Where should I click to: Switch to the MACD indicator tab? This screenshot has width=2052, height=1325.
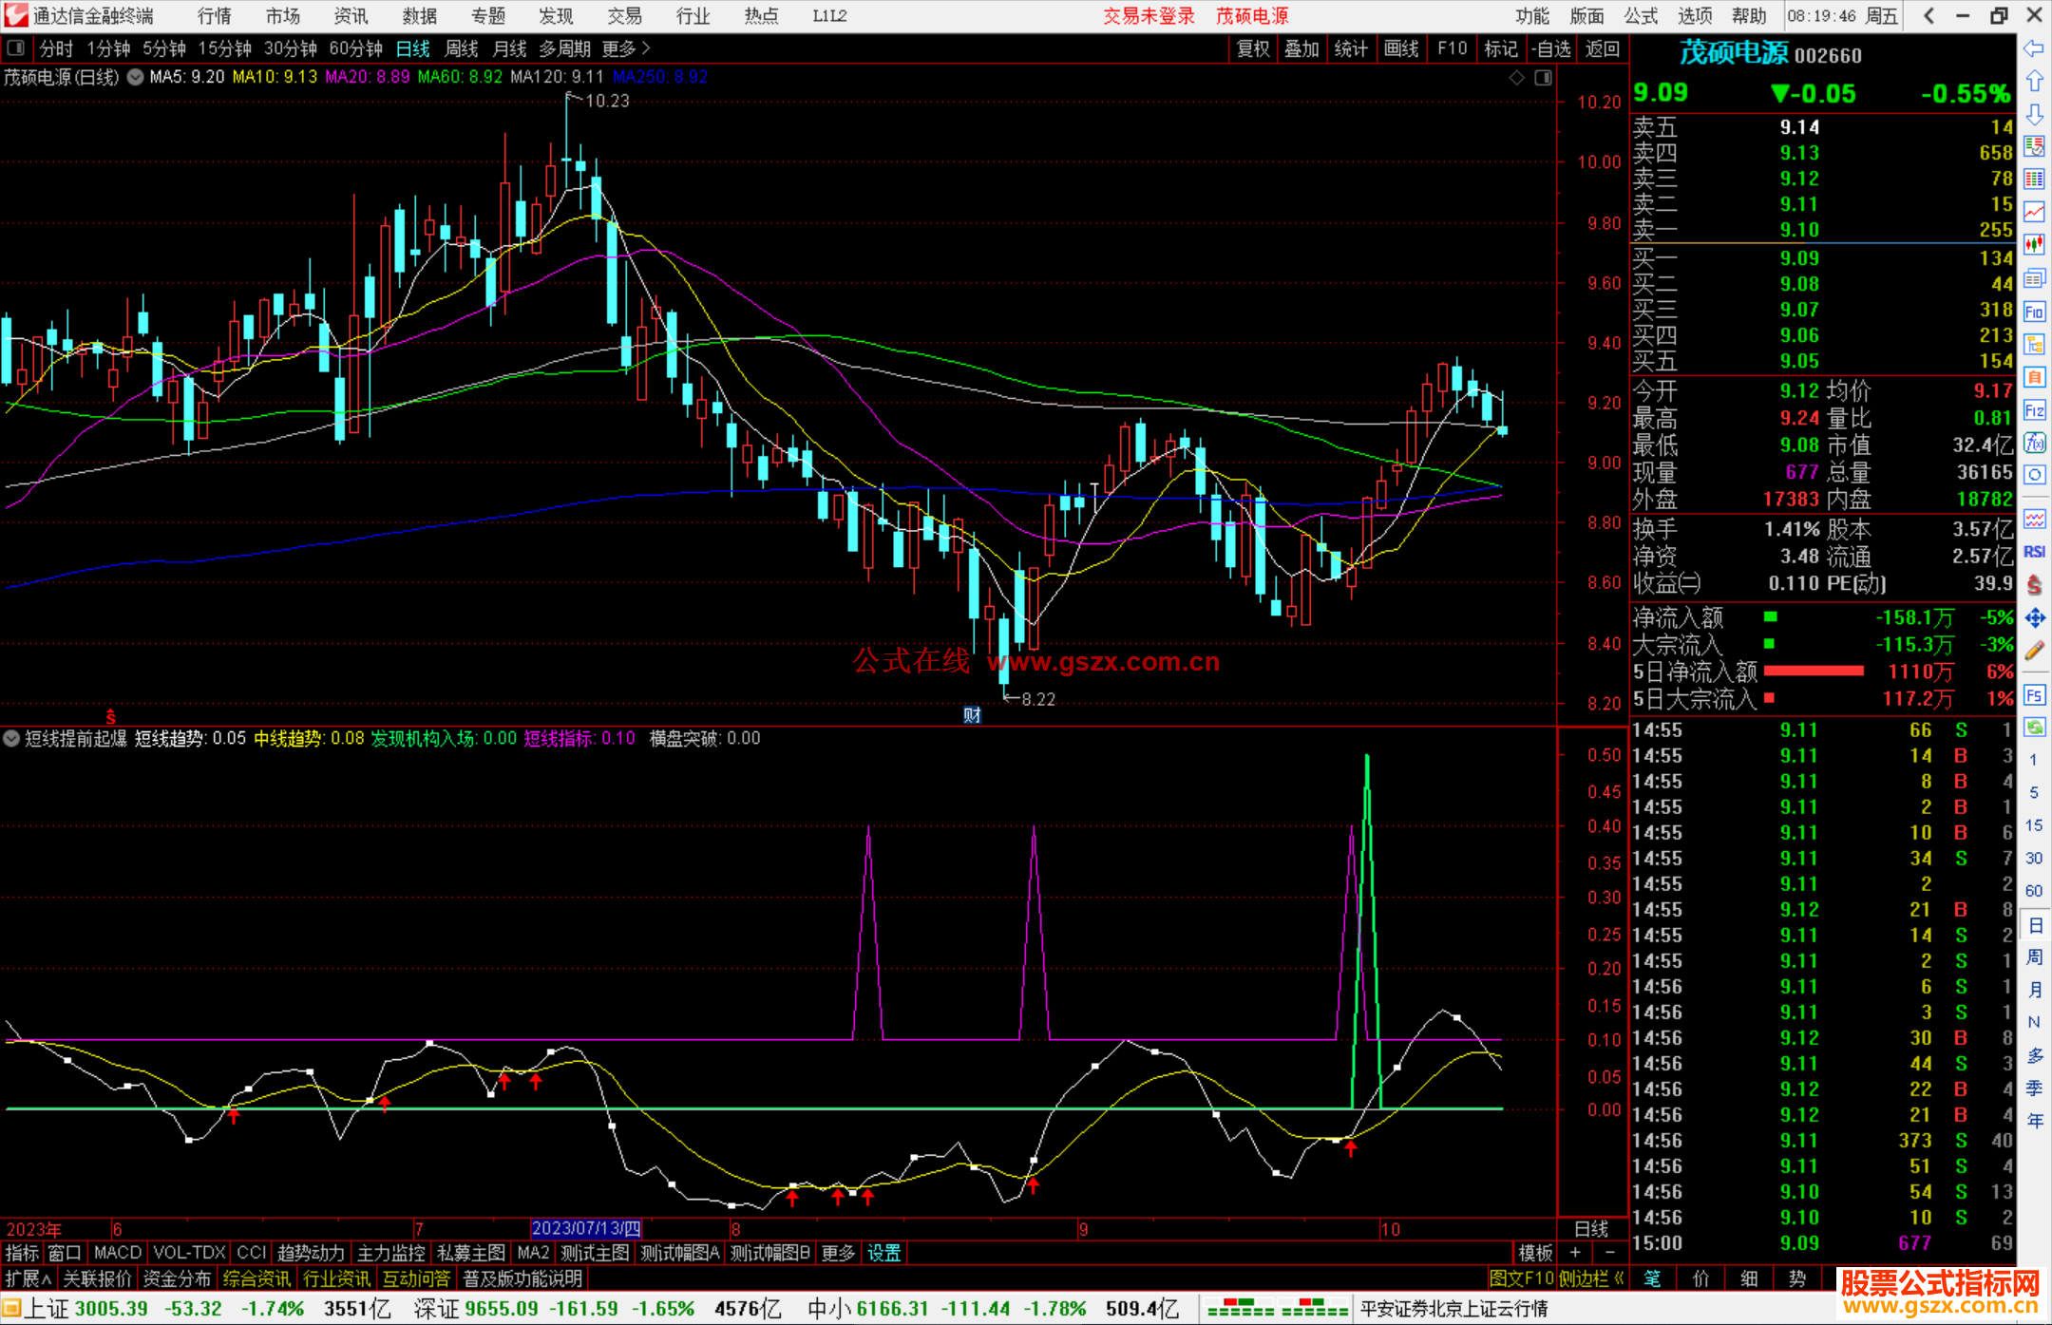(117, 1253)
